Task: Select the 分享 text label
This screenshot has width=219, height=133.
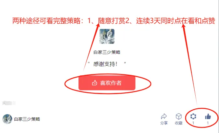Action: click(x=164, y=123)
